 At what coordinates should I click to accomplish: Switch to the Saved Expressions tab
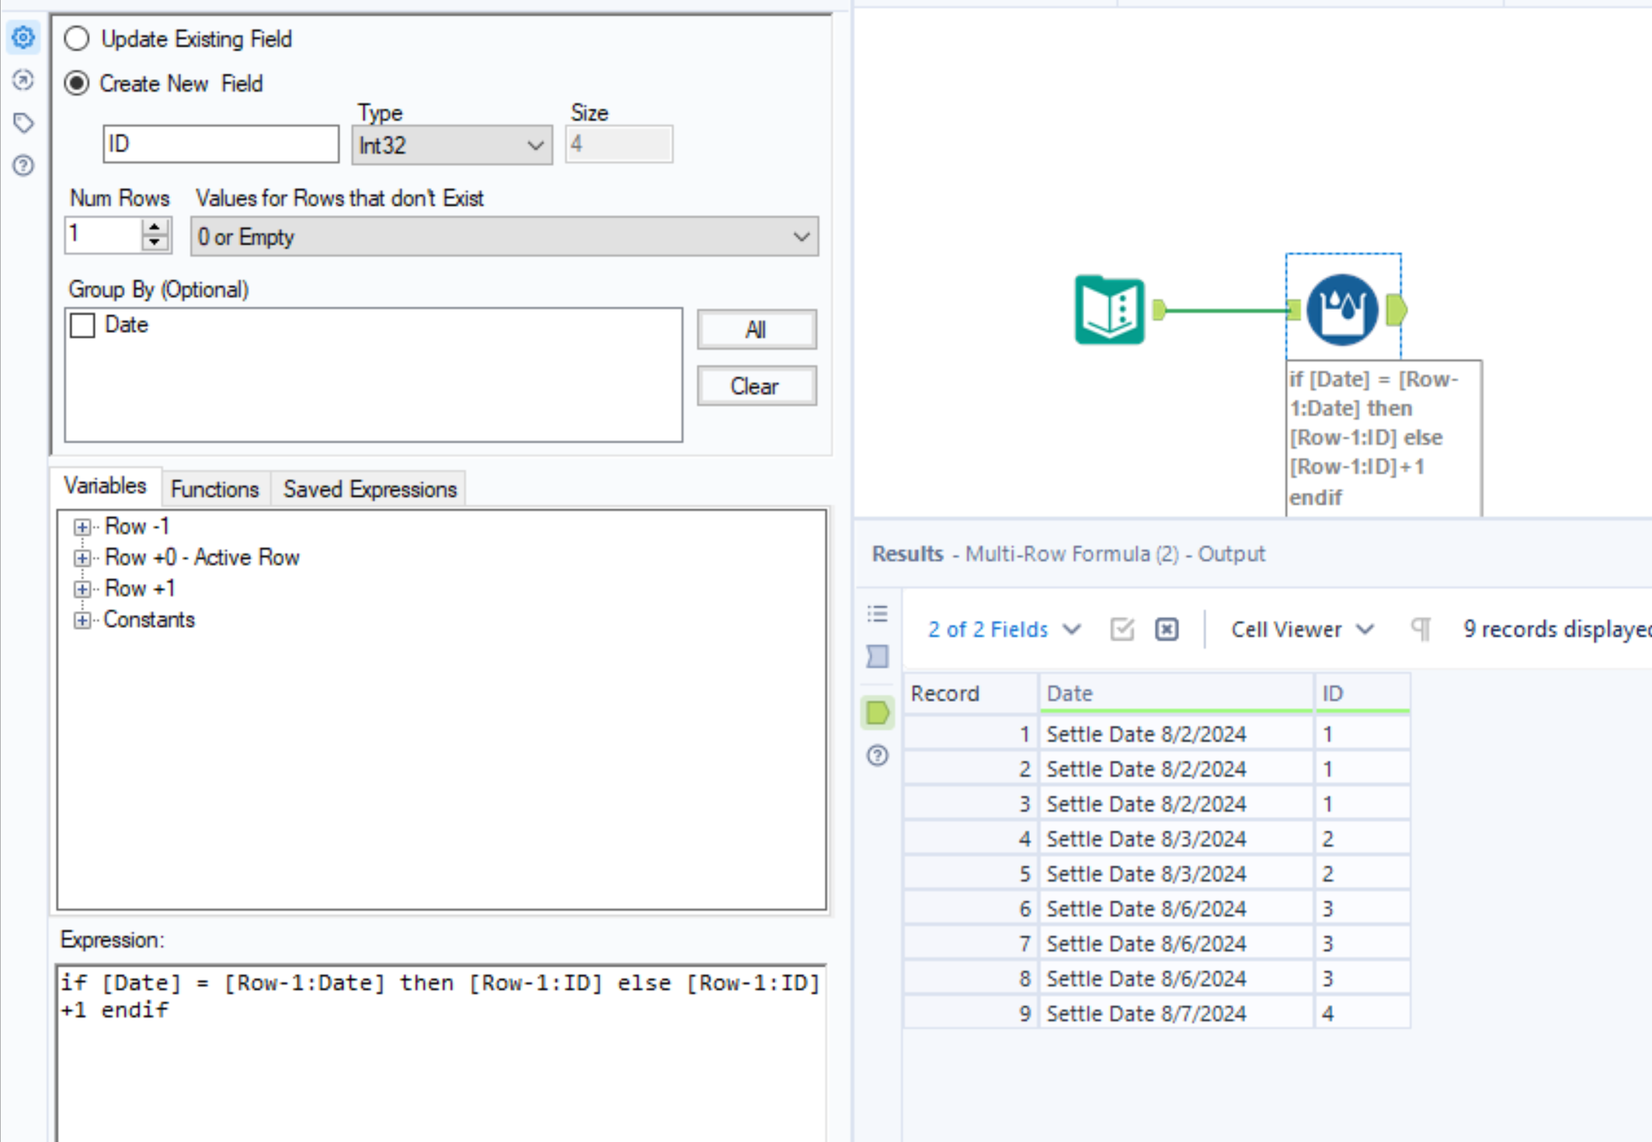click(368, 488)
